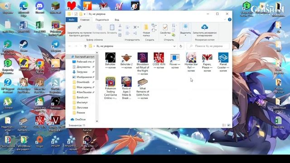The height and width of the screenshot is (163, 290).
Task: Click the properties checkmark in title bar quick access
Action: coord(76,14)
